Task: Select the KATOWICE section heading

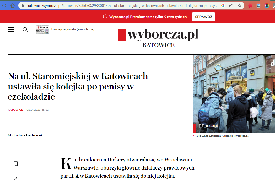Action: 158,45
